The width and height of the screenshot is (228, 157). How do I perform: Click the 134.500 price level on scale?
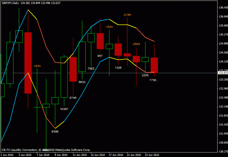coord(223,52)
